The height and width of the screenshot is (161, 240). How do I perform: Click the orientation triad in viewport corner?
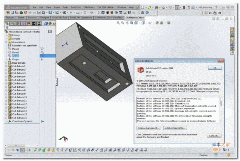coord(63,139)
